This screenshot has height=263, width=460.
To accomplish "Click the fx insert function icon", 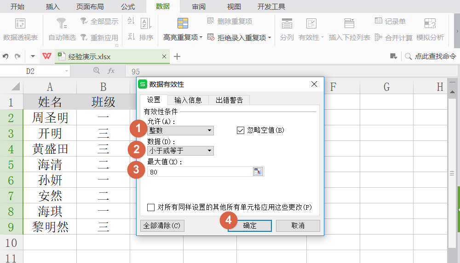I will (111, 71).
